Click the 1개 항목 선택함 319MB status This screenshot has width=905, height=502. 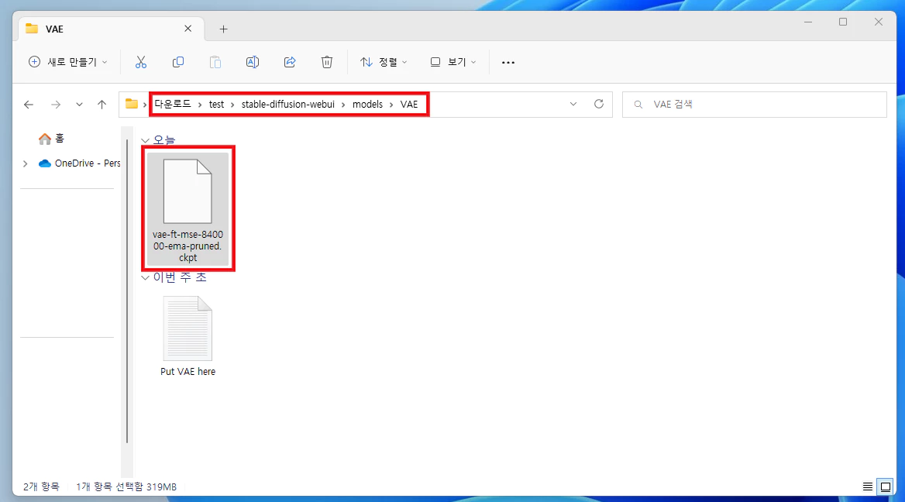point(126,487)
